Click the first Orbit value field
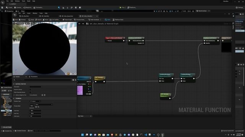This screenshot has width=245, height=137. click(35, 111)
